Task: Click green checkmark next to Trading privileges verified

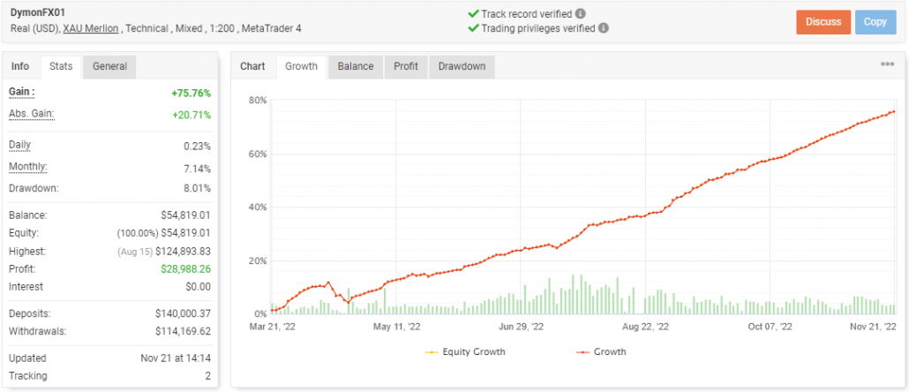Action: click(x=473, y=27)
